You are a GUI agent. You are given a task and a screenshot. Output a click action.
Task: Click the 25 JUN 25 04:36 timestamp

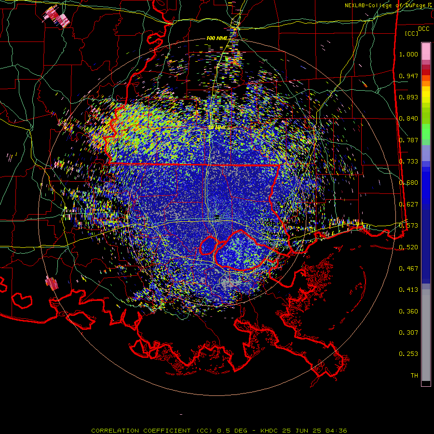(315, 431)
